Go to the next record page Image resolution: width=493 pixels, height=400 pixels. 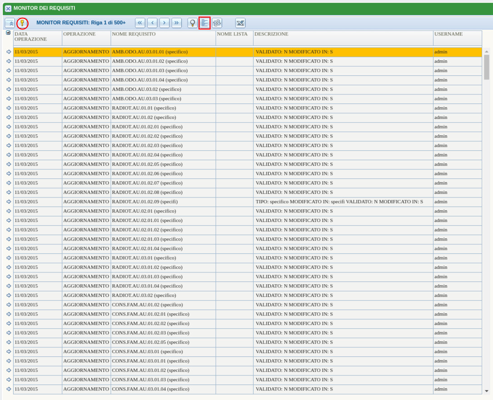coord(164,23)
